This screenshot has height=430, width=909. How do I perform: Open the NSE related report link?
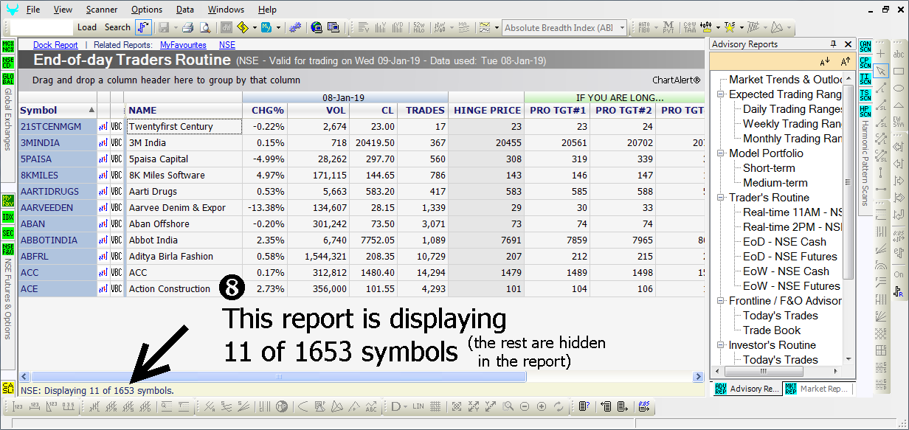coord(227,45)
